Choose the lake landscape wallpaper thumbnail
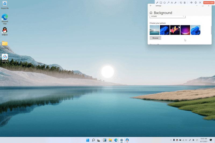The image size is (215, 143). pyautogui.click(x=155, y=30)
